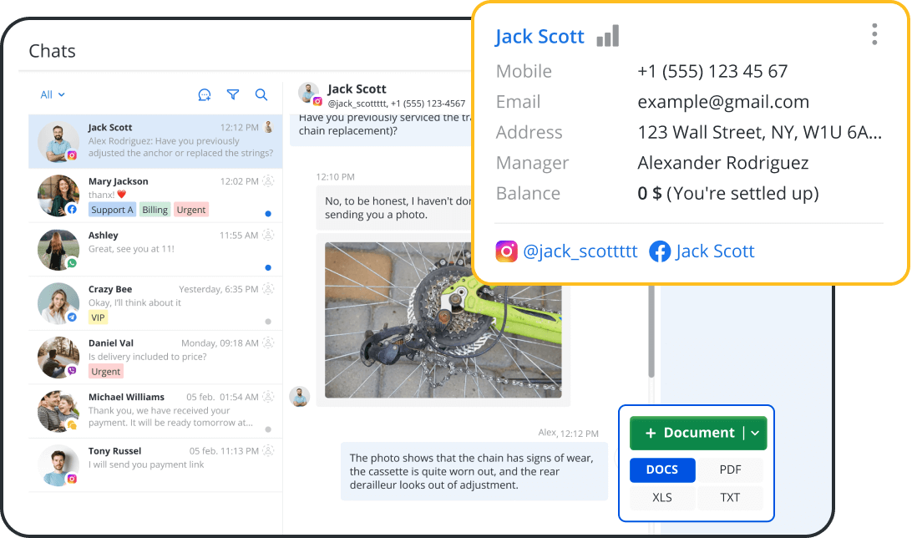Viewport: 912px width, 538px height.
Task: Open the @jack_scottttt Instagram link
Action: click(x=582, y=251)
